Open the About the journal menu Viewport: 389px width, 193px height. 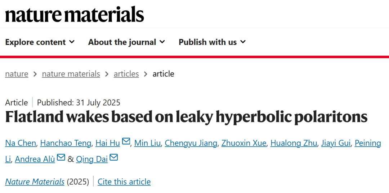[126, 42]
